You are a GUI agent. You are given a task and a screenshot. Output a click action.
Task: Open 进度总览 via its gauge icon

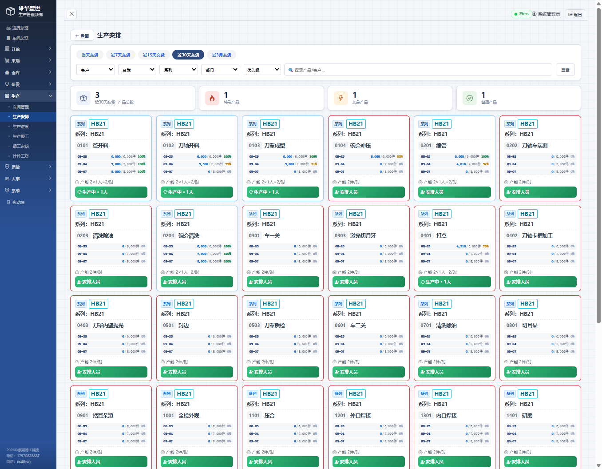pos(8,28)
